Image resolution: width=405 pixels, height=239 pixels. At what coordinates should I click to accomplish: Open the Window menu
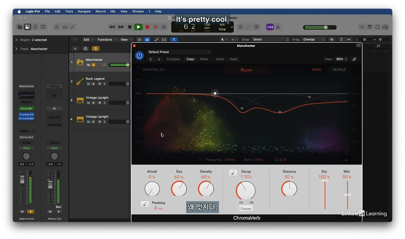click(138, 11)
